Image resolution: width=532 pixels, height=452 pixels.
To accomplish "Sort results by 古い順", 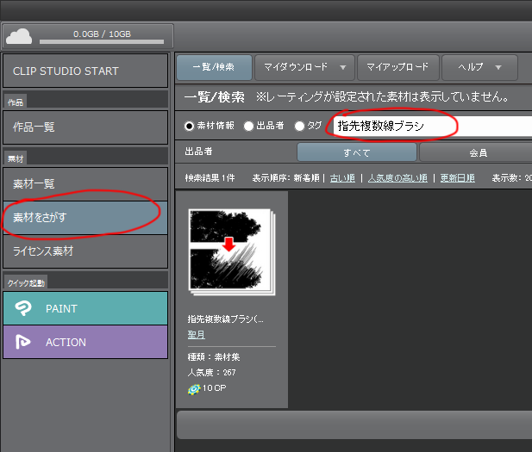I will pyautogui.click(x=342, y=178).
